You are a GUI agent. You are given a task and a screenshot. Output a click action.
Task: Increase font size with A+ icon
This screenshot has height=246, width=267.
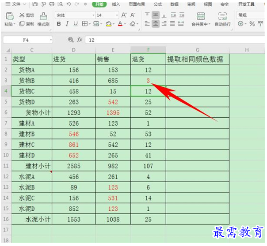point(124,15)
